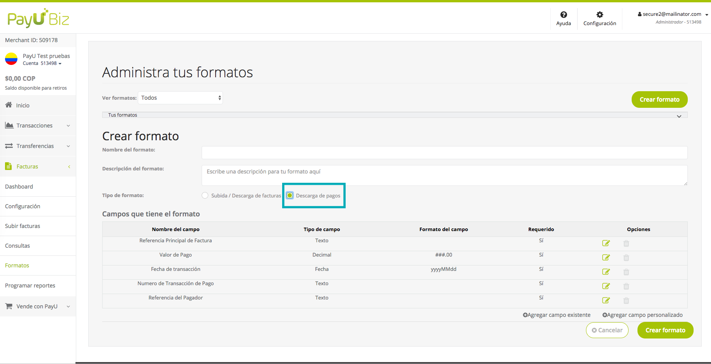The height and width of the screenshot is (364, 711).
Task: Open Programar reportes in sidebar
Action: coord(30,286)
